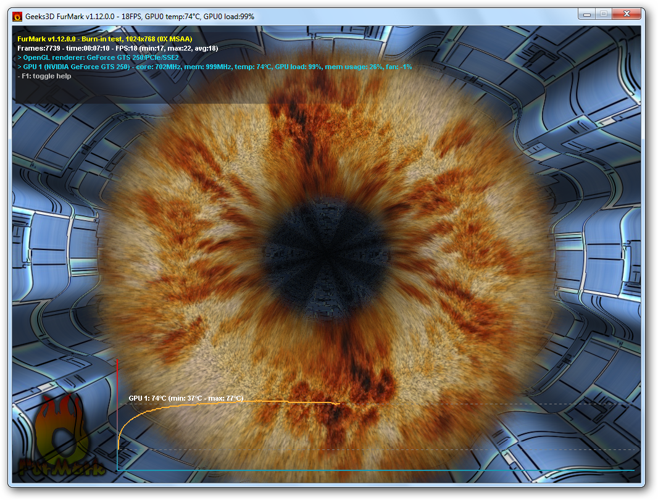This screenshot has height=500, width=658.
Task: Maximize the FurMark window
Action: 603,14
